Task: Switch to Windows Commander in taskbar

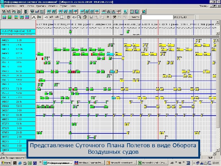Action: pyautogui.click(x=89, y=163)
